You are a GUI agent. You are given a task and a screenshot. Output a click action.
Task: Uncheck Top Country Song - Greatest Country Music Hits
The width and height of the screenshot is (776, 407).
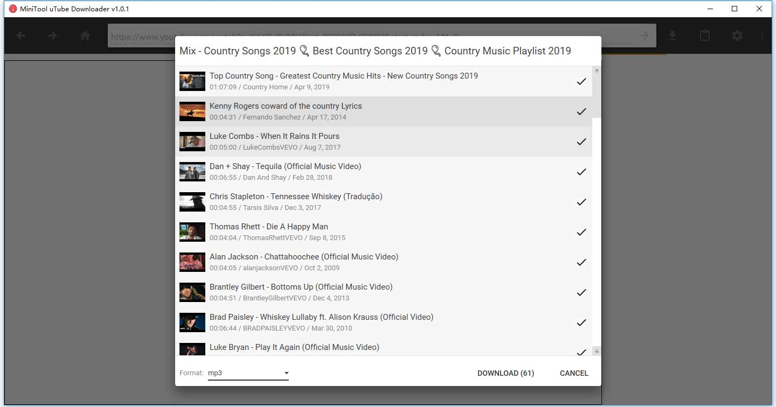click(581, 81)
